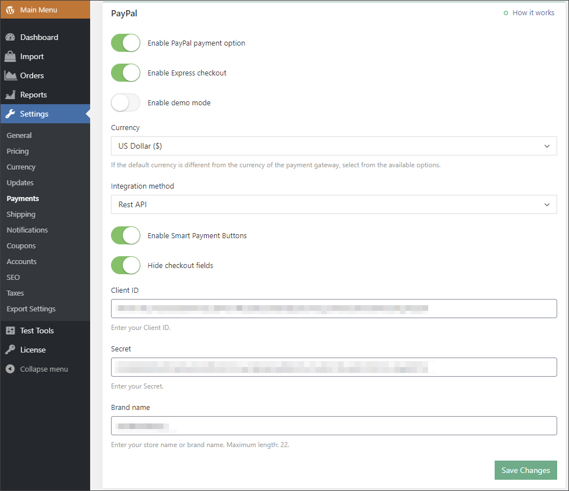Select the Settings menu item
This screenshot has height=491, width=569.
tap(45, 114)
